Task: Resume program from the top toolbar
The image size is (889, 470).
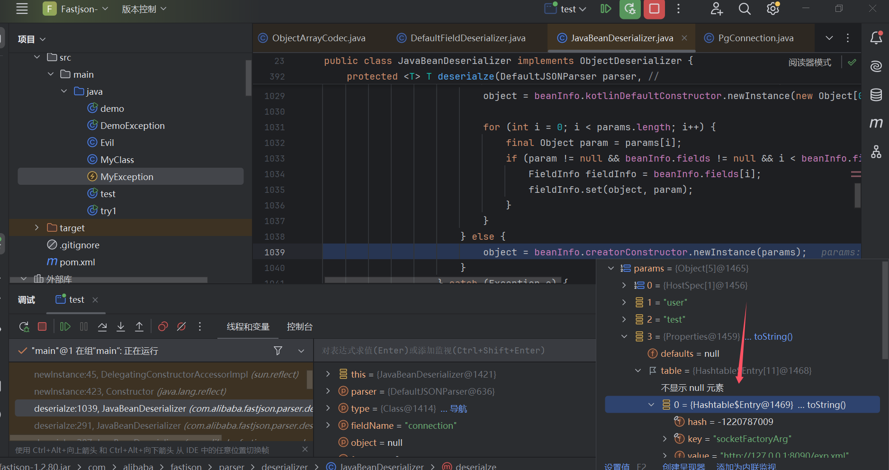Action: pyautogui.click(x=605, y=9)
